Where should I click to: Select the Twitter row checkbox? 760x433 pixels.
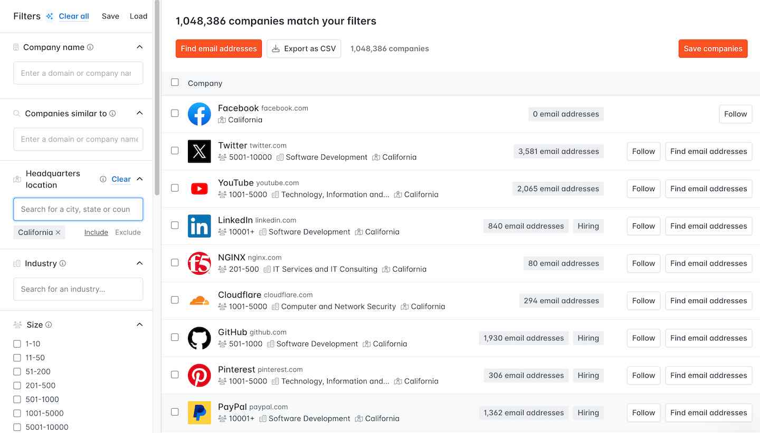pos(175,150)
